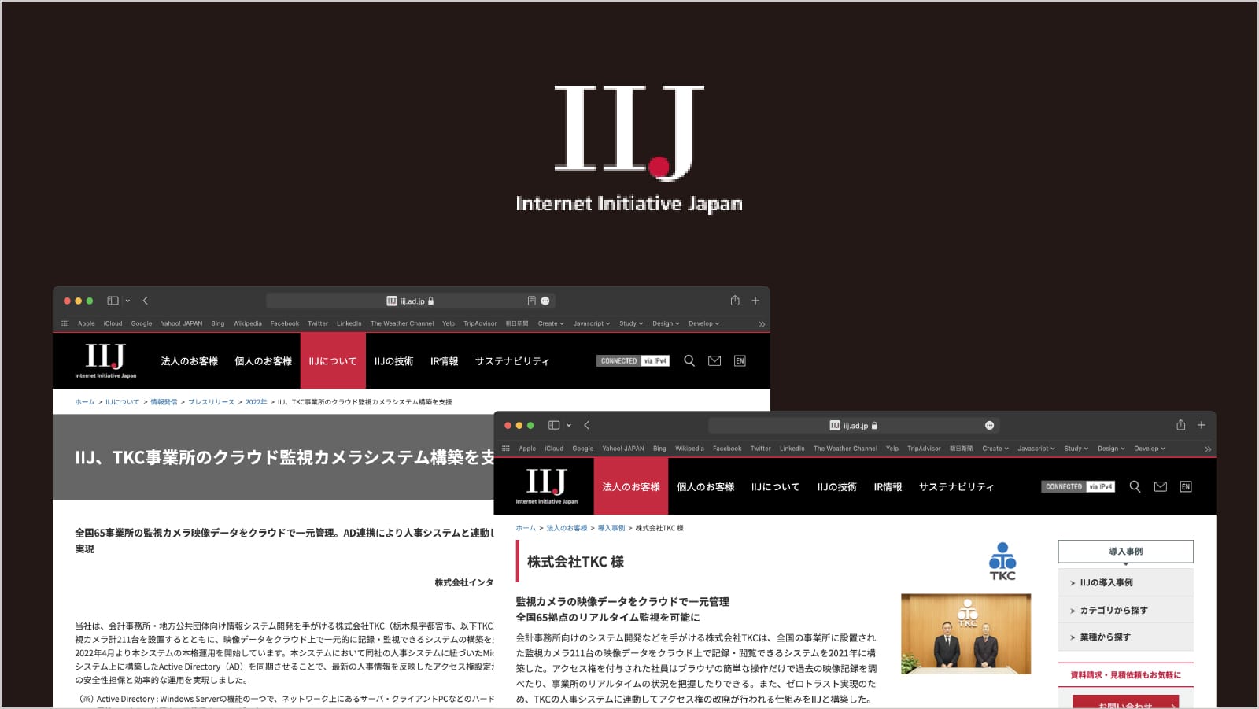The width and height of the screenshot is (1259, 709).
Task: Open IIJの導入事例 sidebar link
Action: [1125, 582]
